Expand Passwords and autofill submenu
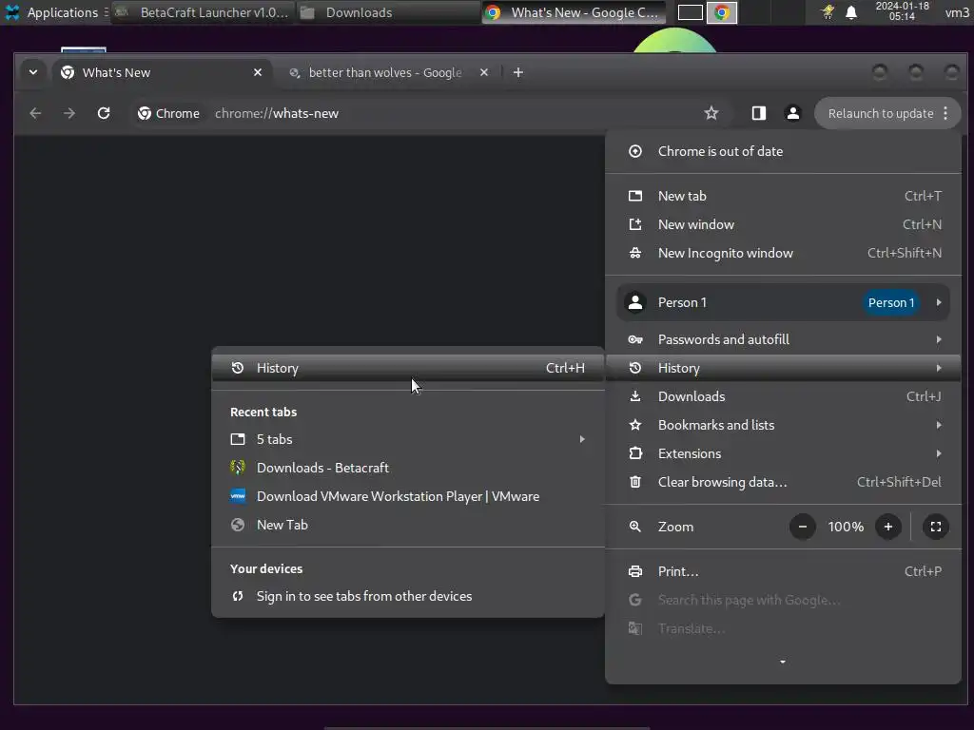 pos(784,339)
